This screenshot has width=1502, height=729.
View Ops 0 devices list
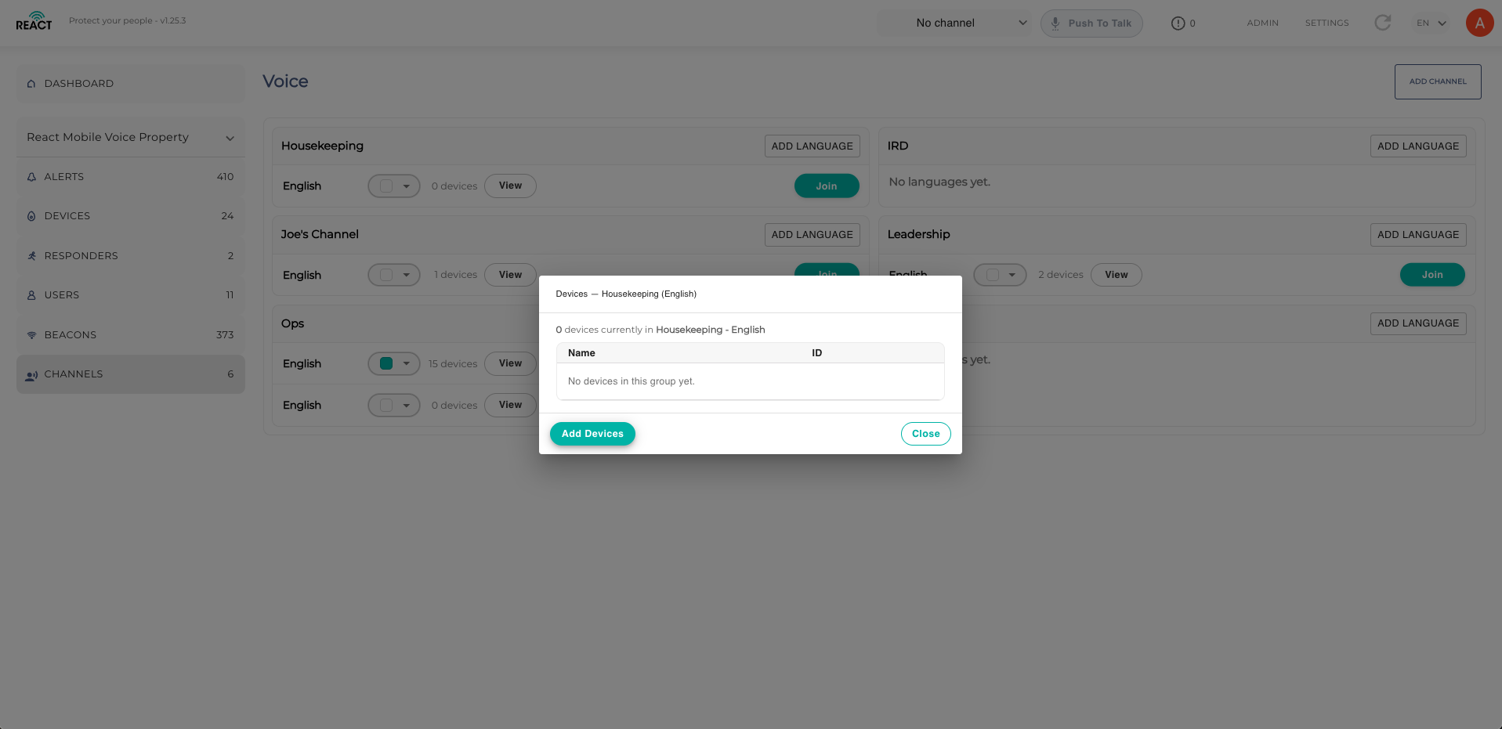[510, 405]
